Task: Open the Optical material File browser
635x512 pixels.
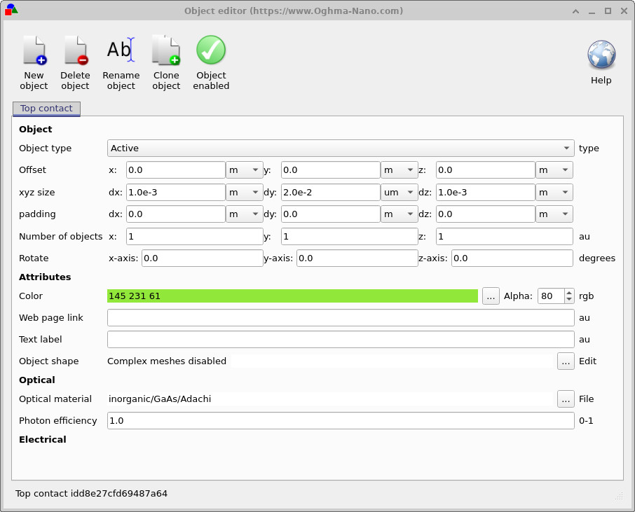Action: coord(566,399)
